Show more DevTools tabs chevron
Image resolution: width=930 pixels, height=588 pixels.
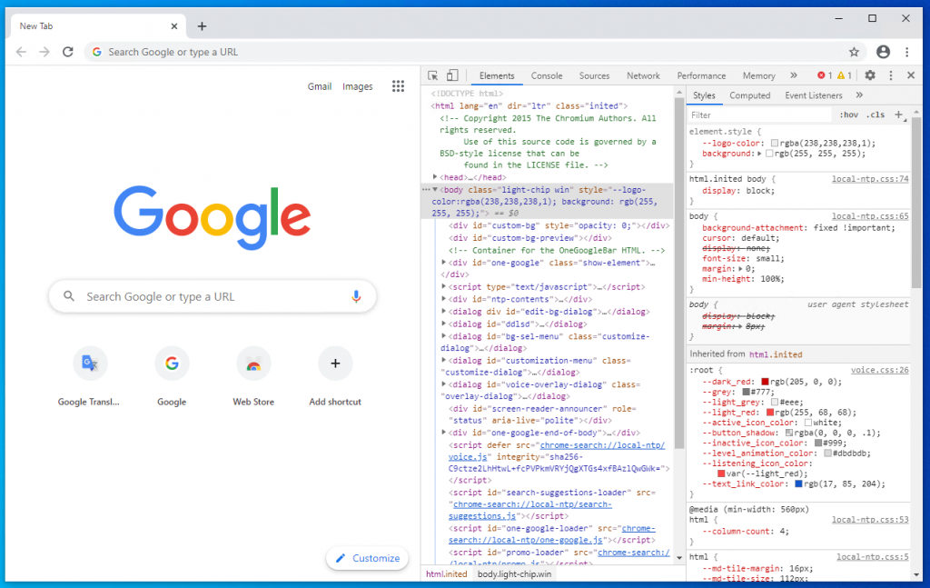pos(794,75)
